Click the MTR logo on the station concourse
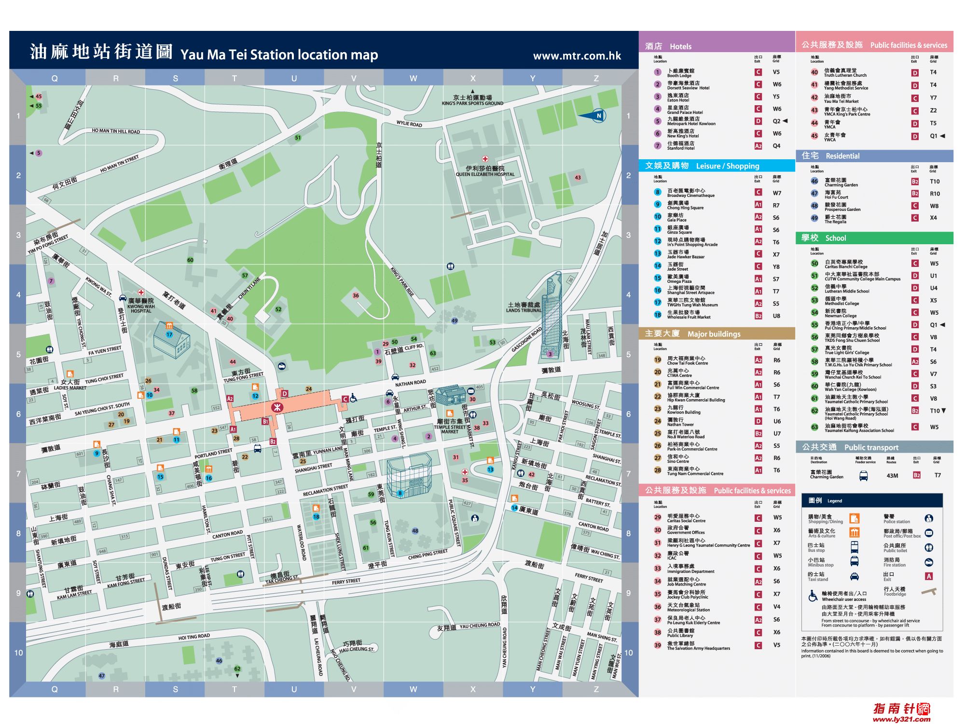The width and height of the screenshot is (965, 724). 277,407
